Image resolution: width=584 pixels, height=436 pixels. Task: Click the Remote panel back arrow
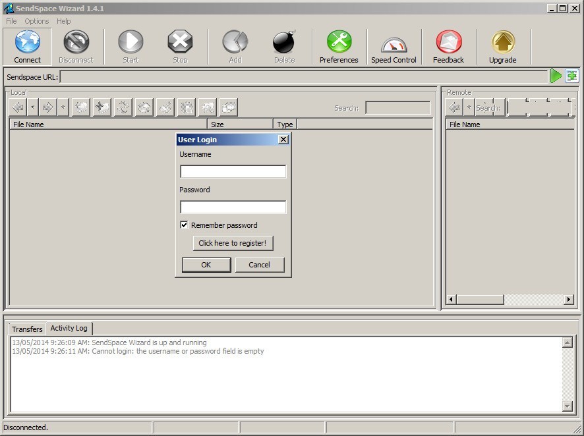coord(454,107)
